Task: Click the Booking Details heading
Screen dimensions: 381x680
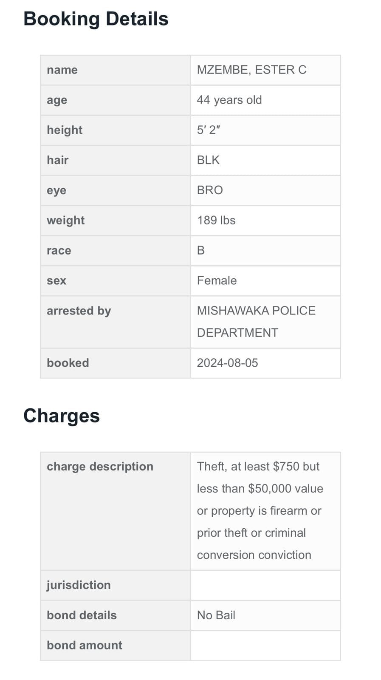Action: point(96,19)
